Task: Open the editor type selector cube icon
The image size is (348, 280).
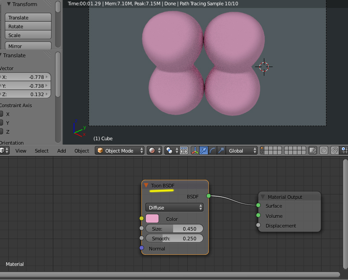Action: click(x=4, y=150)
